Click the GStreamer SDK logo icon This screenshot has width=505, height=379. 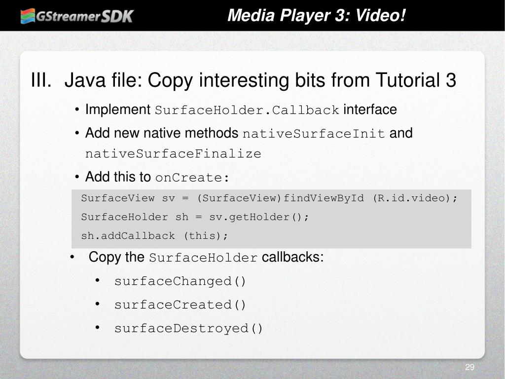28,16
